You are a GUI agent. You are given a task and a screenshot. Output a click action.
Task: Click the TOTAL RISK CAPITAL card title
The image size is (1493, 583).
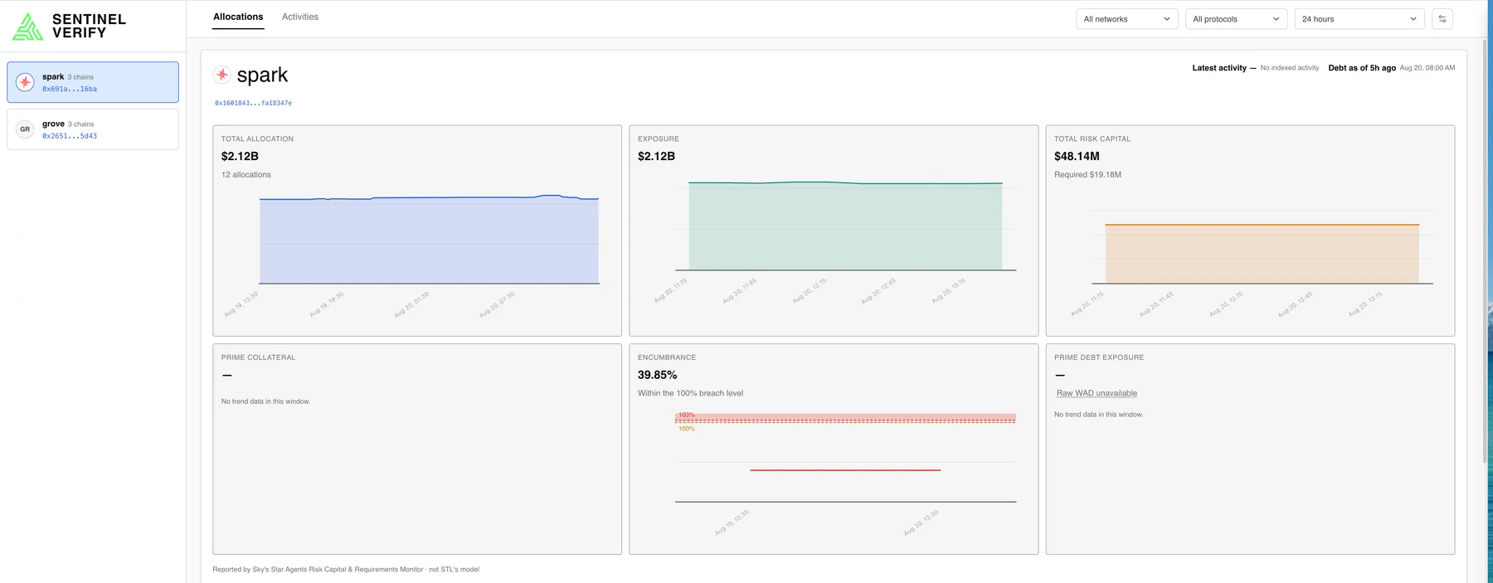point(1092,138)
